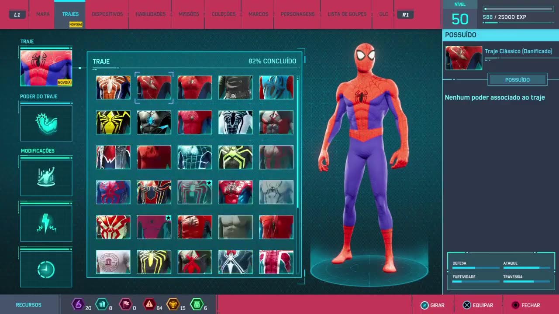The height and width of the screenshot is (314, 559).
Task: Select the Trajes tab
Action: tap(70, 14)
